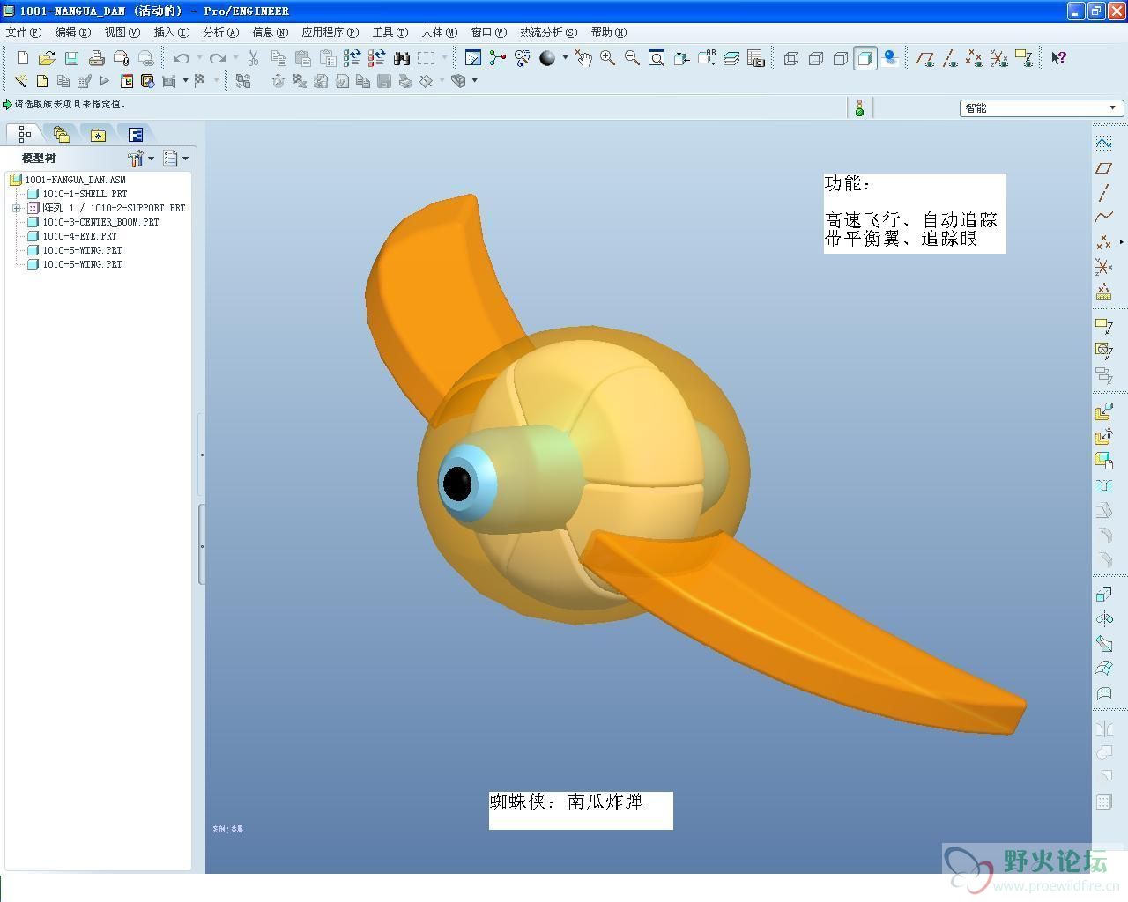
Task: Click the traffic light regeneration status icon
Action: click(x=859, y=107)
